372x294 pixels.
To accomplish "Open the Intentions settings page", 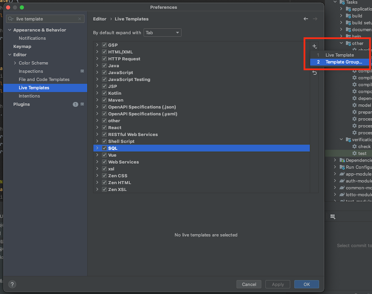I will point(29,96).
